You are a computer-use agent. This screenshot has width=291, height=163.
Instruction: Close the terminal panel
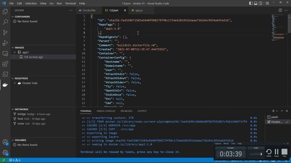pyautogui.click(x=287, y=111)
